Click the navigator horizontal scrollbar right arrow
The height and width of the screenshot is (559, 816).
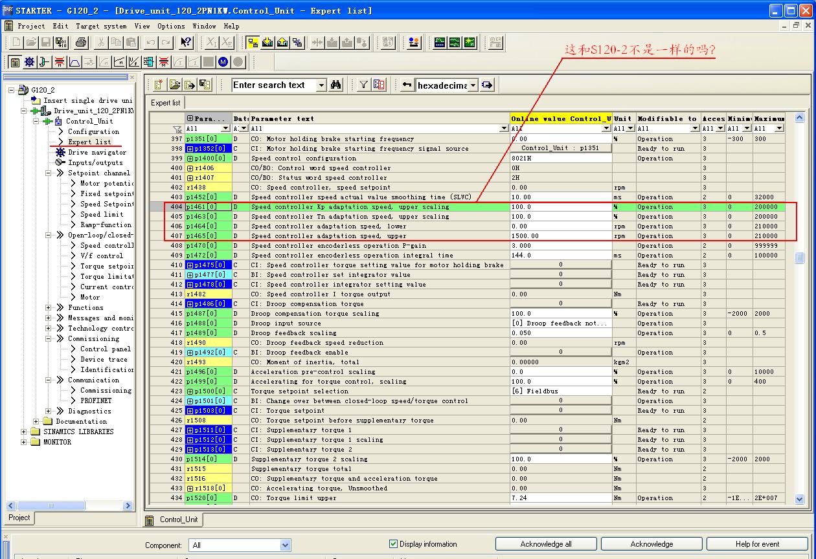point(128,506)
